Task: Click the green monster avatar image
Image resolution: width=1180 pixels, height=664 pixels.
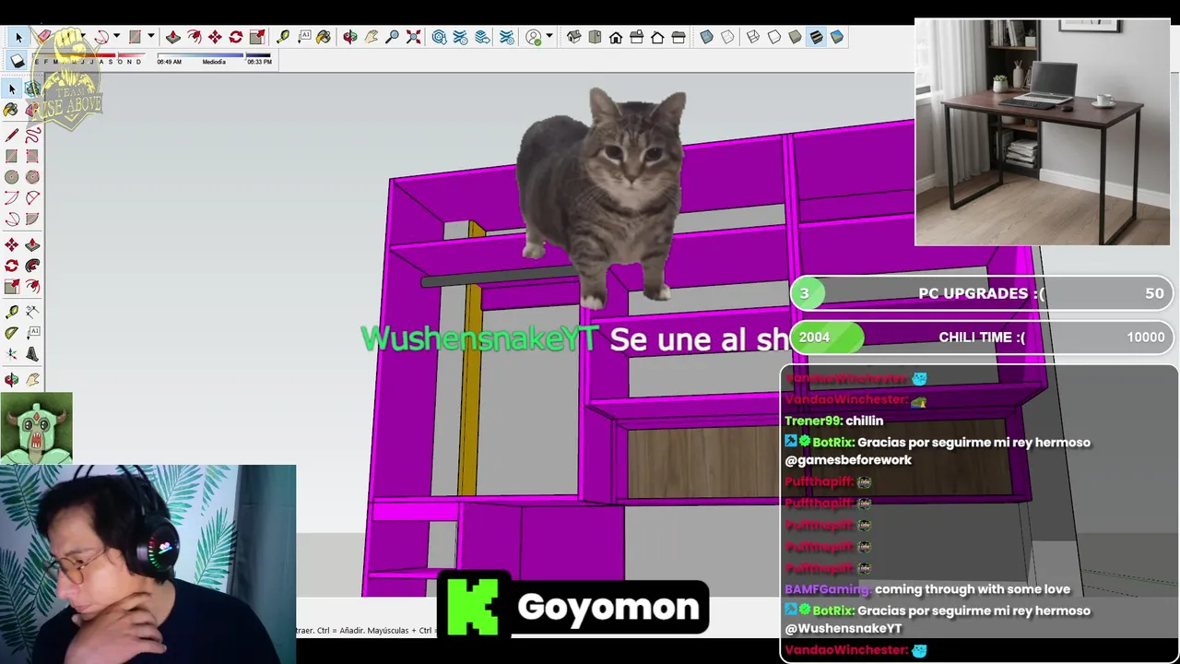Action: pyautogui.click(x=36, y=428)
